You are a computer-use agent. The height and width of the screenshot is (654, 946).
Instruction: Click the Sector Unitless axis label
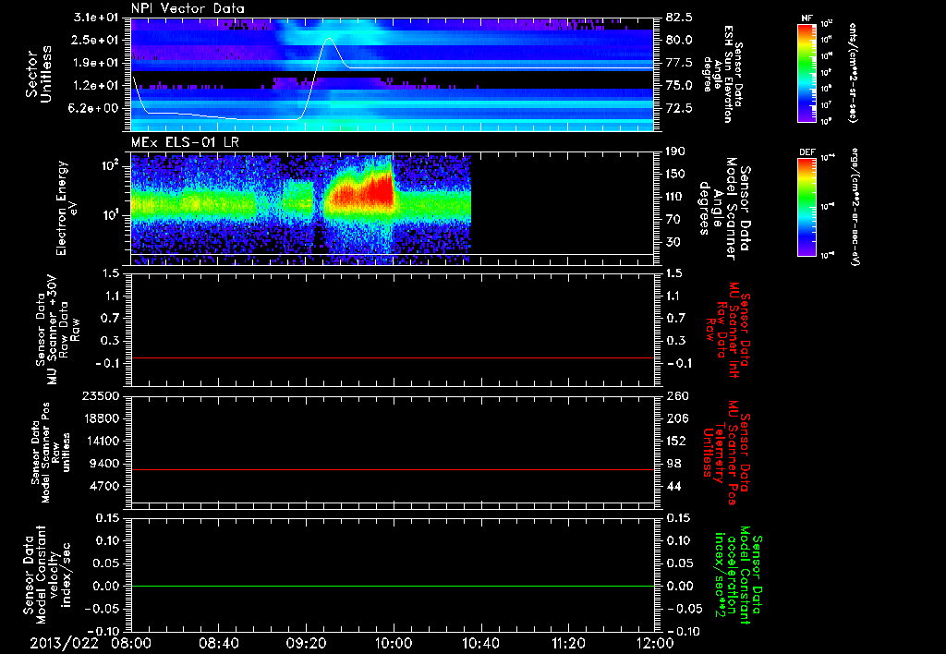[x=38, y=74]
